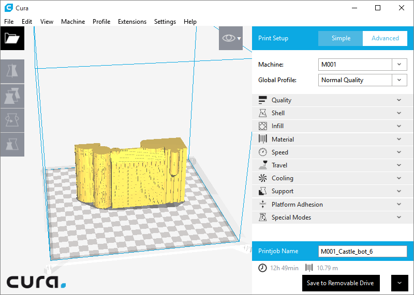Image resolution: width=414 pixels, height=295 pixels.
Task: Open the Machine menu
Action: [73, 22]
